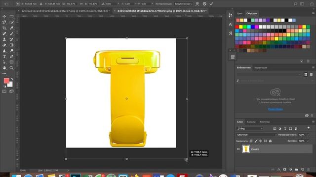
Task: Open the search magnifier at top right
Action: click(295, 4)
